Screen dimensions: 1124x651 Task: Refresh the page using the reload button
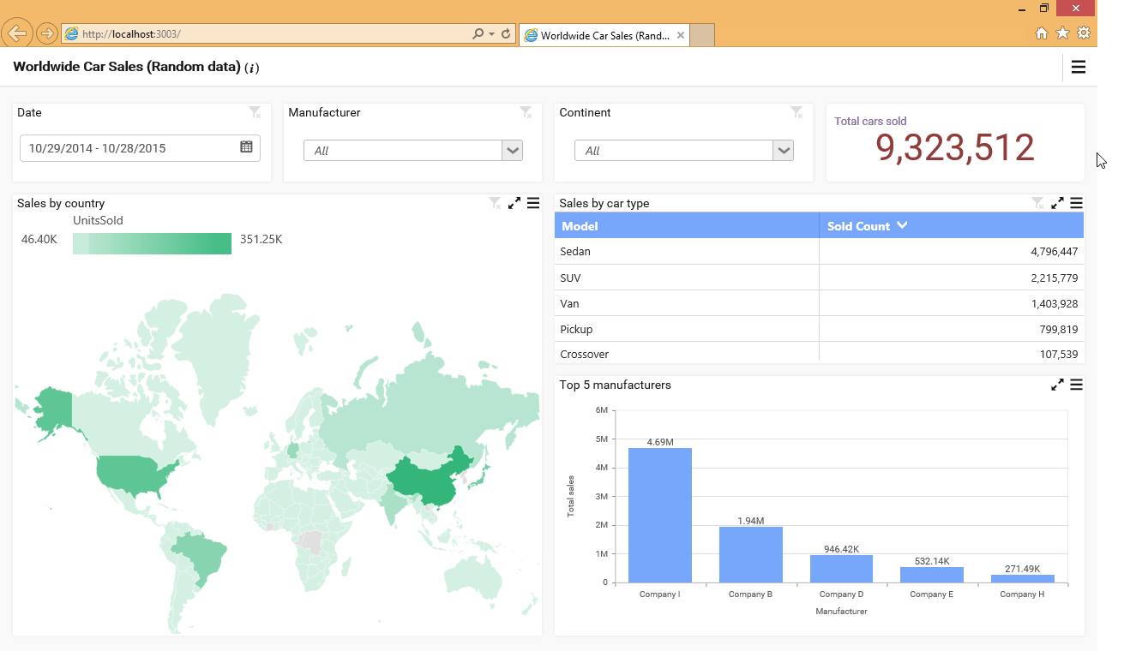506,34
